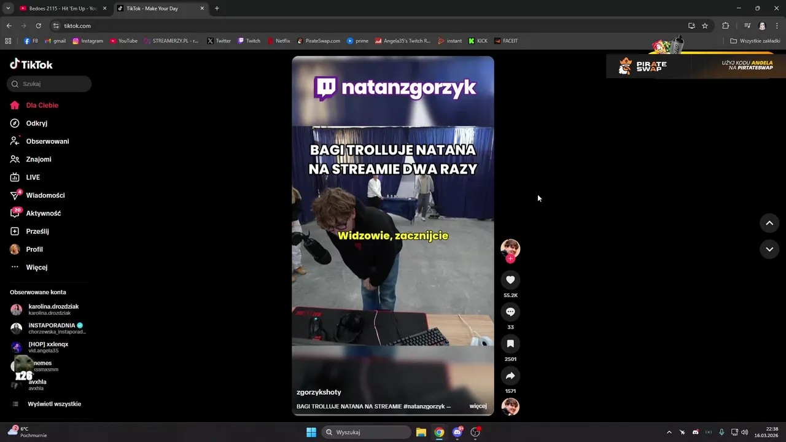The height and width of the screenshot is (442, 786).
Task: Click the taskbar Wyszukaj search box
Action: (x=367, y=432)
